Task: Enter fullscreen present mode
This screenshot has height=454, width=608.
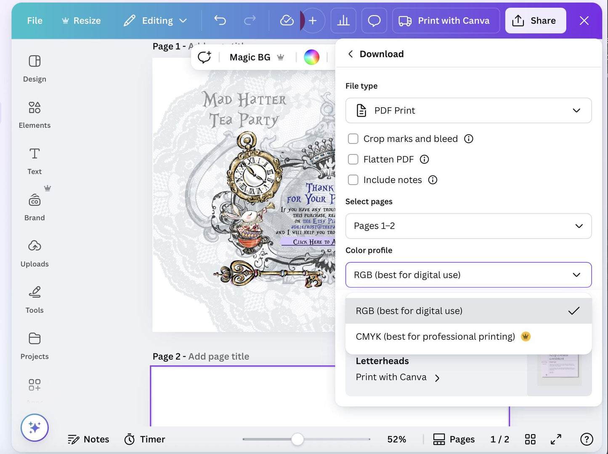Action: [556, 439]
